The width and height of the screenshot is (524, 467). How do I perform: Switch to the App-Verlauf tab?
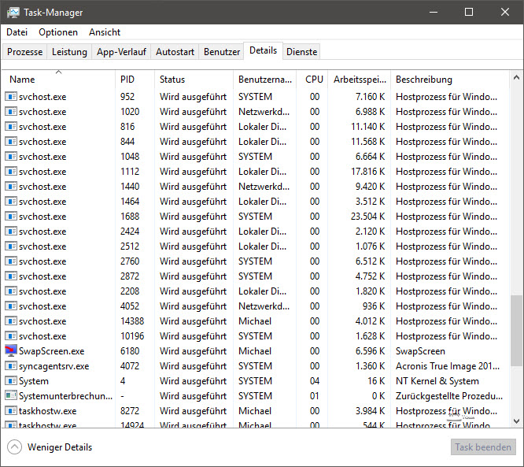point(121,52)
